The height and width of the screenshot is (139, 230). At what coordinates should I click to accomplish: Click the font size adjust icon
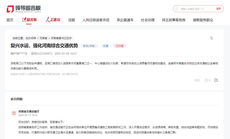pos(211,38)
